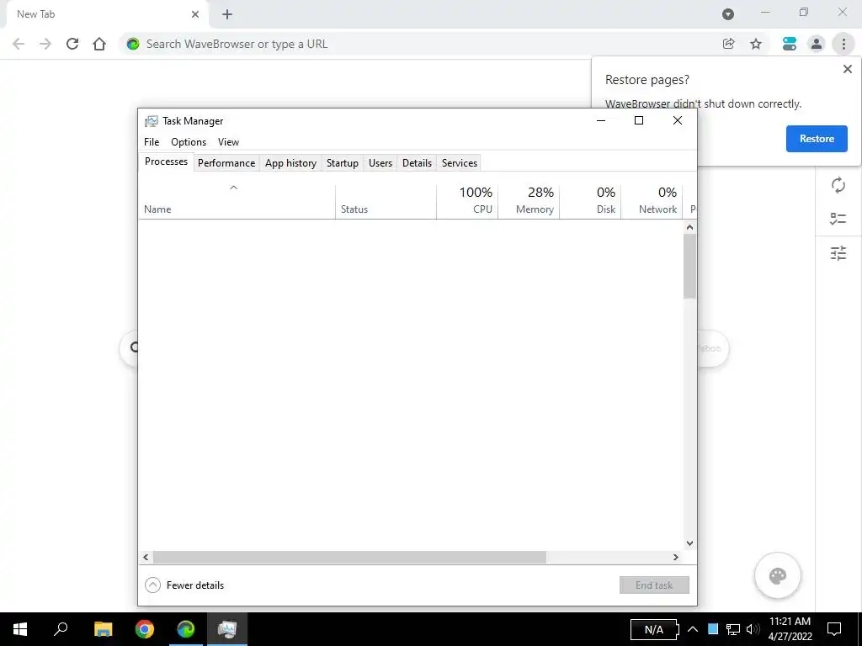Click the horizontal scrollbar left arrow
862x646 pixels.
tap(146, 557)
